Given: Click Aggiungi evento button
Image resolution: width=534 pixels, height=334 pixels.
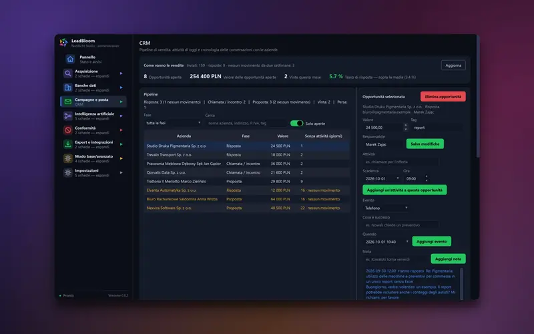Looking at the screenshot, I should click(x=431, y=241).
